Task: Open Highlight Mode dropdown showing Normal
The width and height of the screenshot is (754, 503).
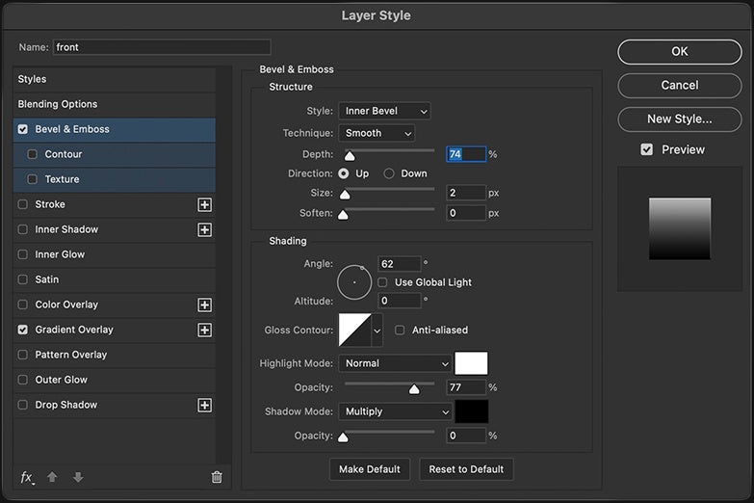Action: coord(395,363)
